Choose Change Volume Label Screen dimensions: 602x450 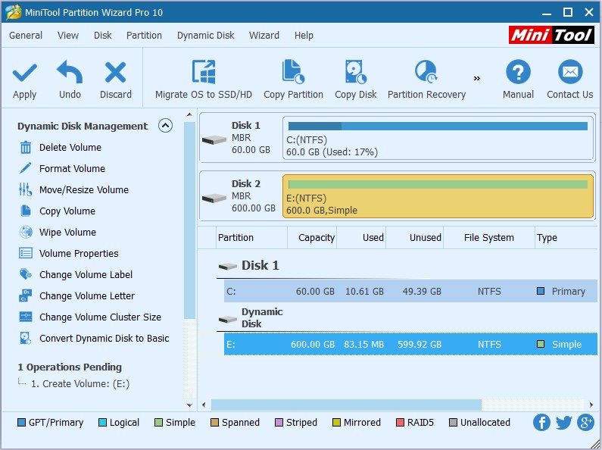[86, 274]
